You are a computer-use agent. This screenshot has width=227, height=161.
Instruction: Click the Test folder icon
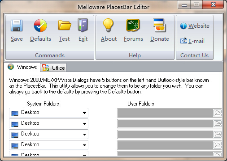(x=65, y=25)
